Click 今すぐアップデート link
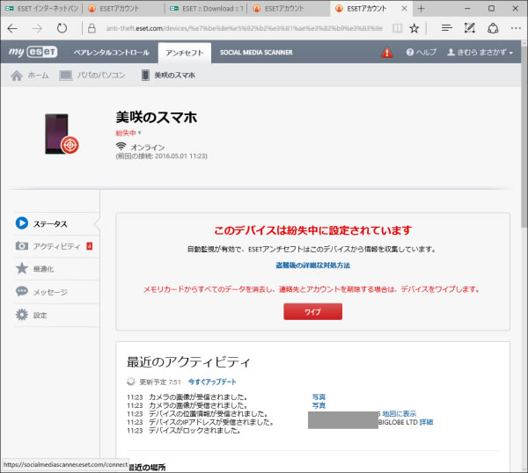The image size is (528, 473). point(212,382)
